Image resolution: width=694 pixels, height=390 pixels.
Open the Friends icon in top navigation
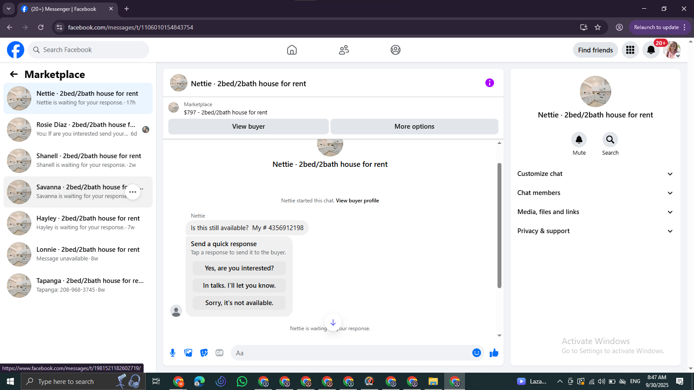344,50
